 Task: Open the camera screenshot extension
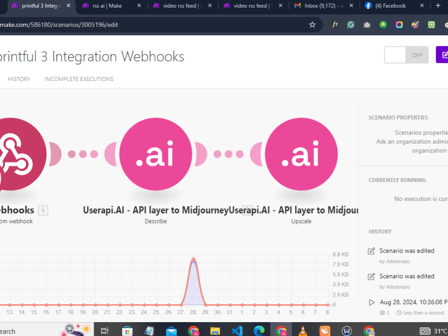coord(367,25)
